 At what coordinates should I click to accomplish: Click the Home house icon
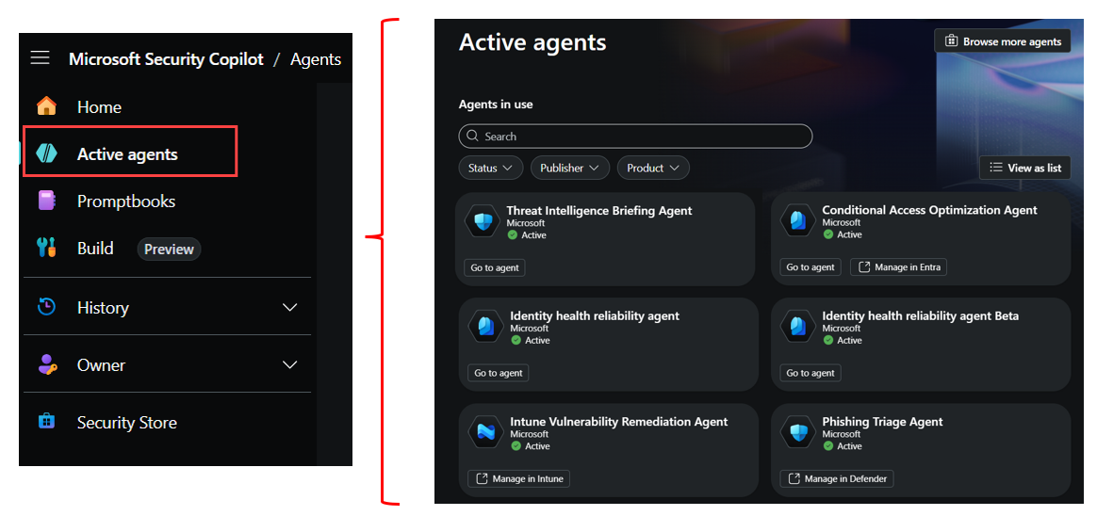coord(46,106)
